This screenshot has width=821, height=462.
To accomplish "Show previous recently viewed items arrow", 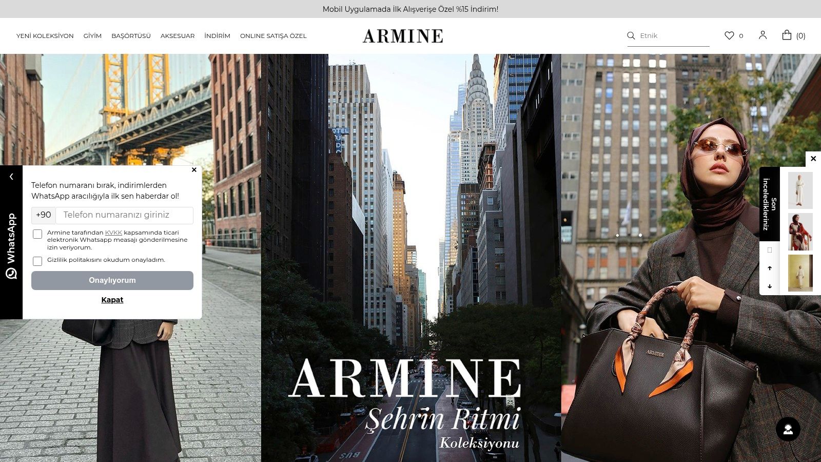I will 770,268.
